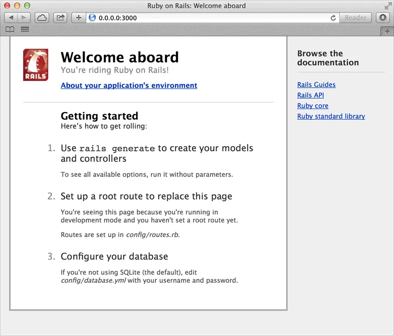The height and width of the screenshot is (336, 394).
Task: Click the Share button in the toolbar
Action: click(60, 18)
